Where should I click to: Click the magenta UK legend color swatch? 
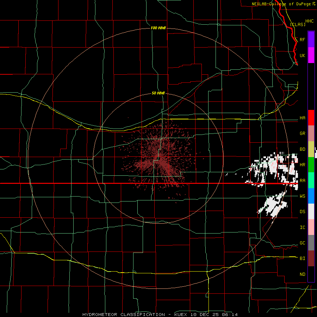(311, 55)
